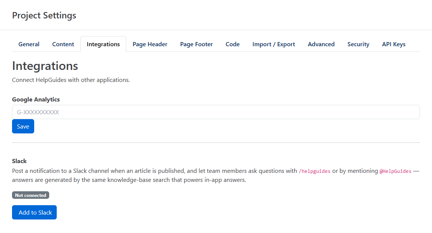432x233 pixels.
Task: Click the 'Connect HelpGuides with other applications' text
Action: [x=71, y=80]
